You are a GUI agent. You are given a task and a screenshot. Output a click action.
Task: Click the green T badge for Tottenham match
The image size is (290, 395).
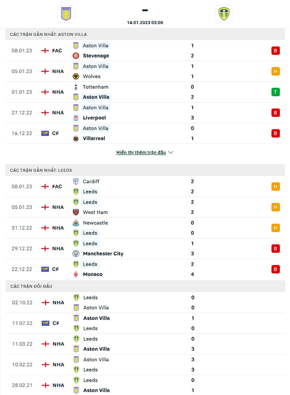point(275,92)
